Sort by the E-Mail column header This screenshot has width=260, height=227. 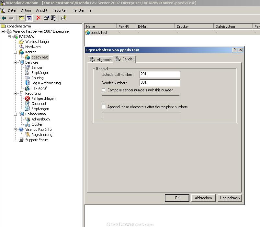155,26
